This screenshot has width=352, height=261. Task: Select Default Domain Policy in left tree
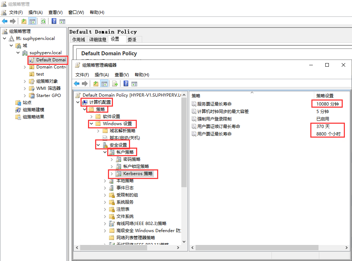(51, 60)
